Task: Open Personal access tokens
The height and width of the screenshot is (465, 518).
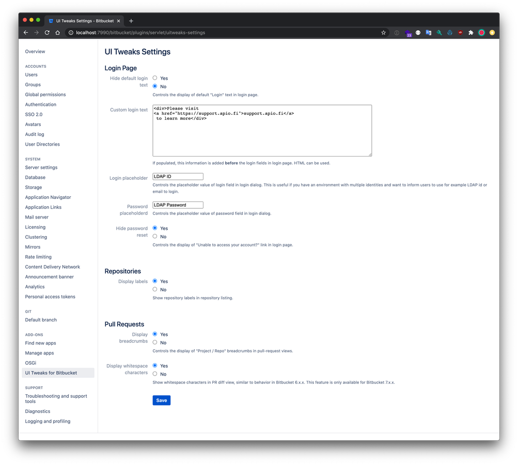Action: pos(50,296)
